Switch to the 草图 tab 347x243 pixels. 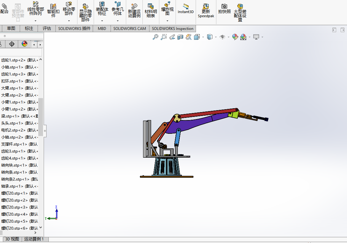tap(11, 29)
